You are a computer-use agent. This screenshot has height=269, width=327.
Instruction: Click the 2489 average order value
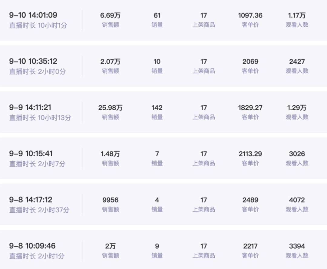250,200
